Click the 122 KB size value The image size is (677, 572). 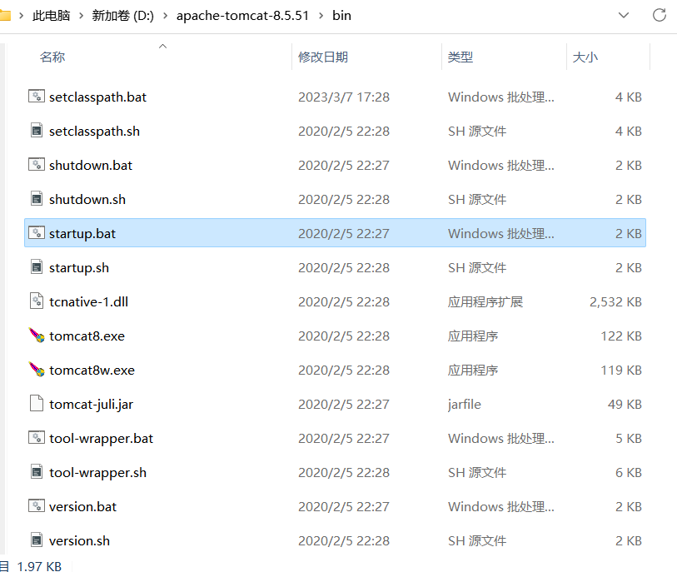point(621,336)
